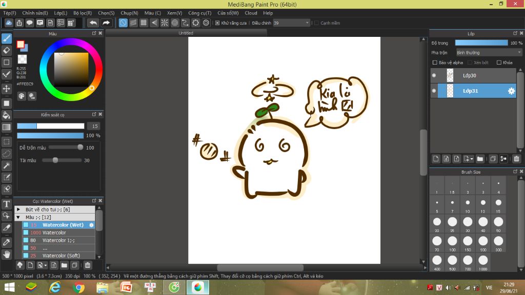Turn snap off with the circle-slash icon
The image size is (525, 295).
[123, 23]
